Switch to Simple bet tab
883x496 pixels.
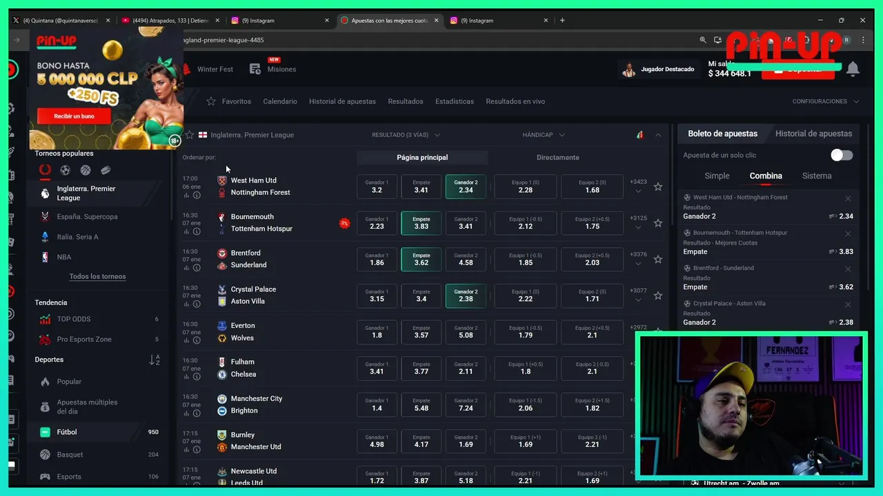717,176
